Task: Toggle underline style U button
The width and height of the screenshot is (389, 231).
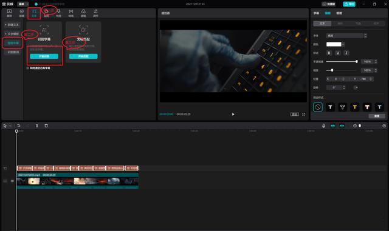Action: (x=338, y=53)
